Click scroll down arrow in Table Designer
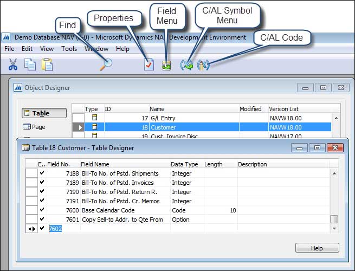 (x=334, y=228)
